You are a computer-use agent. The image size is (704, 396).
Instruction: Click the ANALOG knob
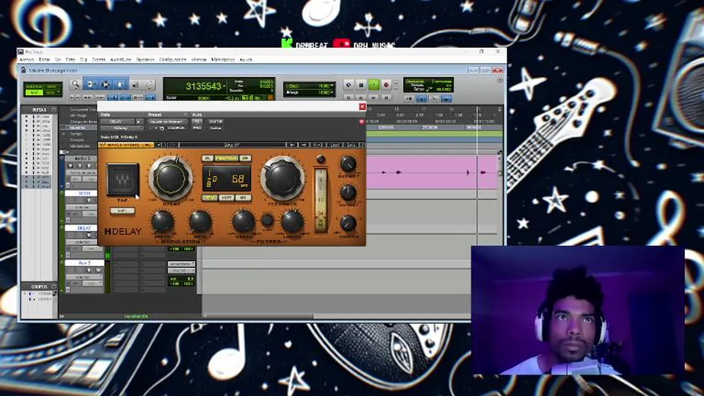[348, 222]
